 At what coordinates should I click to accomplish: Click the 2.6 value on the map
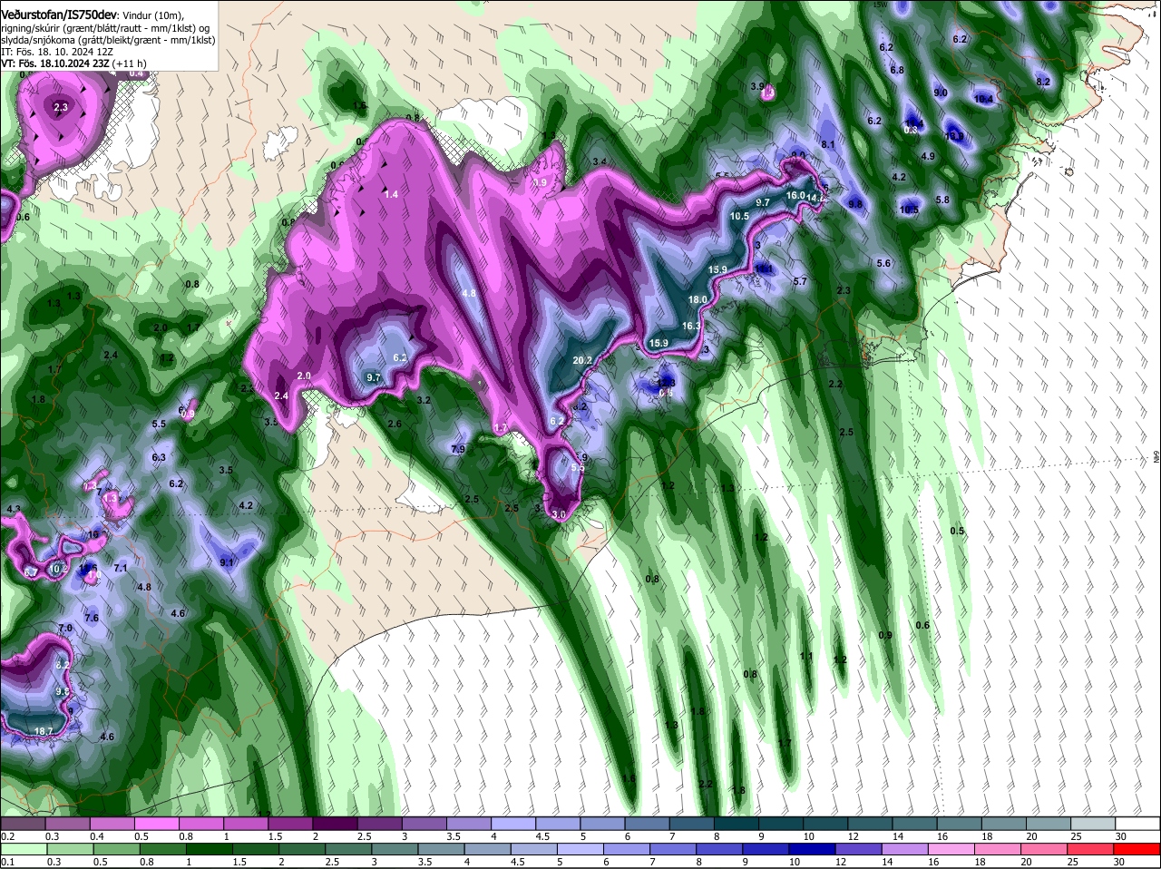(395, 424)
